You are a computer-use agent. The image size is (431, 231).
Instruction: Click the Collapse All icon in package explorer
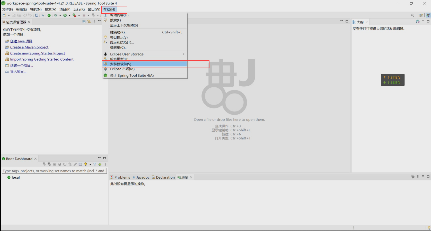84,22
